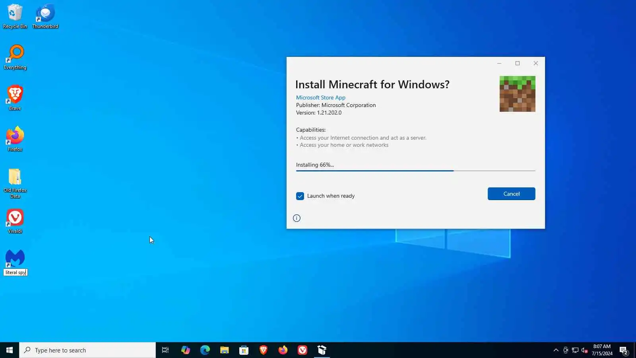Select the Old Firefox Data folder
The image size is (636, 358).
(15, 183)
